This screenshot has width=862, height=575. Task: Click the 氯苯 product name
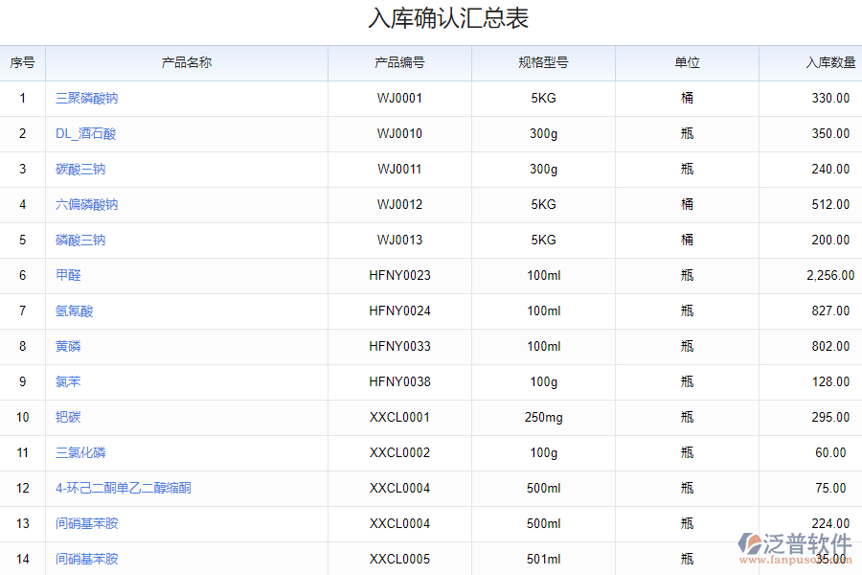(68, 382)
